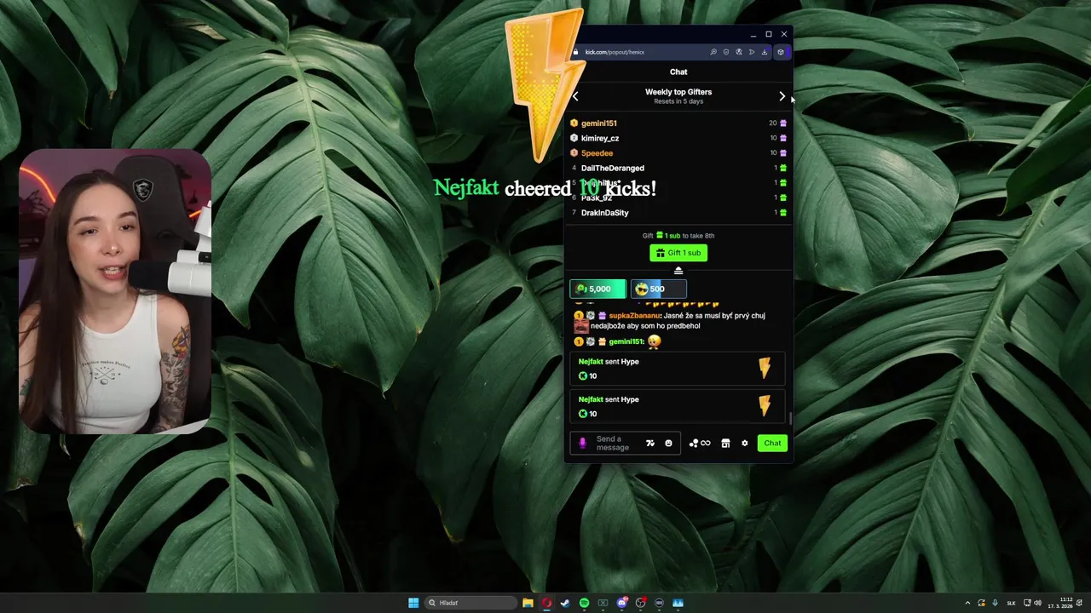1091x613 pixels.
Task: Click the chat scrollbar thumb
Action: point(790,417)
